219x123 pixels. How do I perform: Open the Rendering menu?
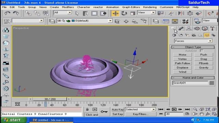150,7
